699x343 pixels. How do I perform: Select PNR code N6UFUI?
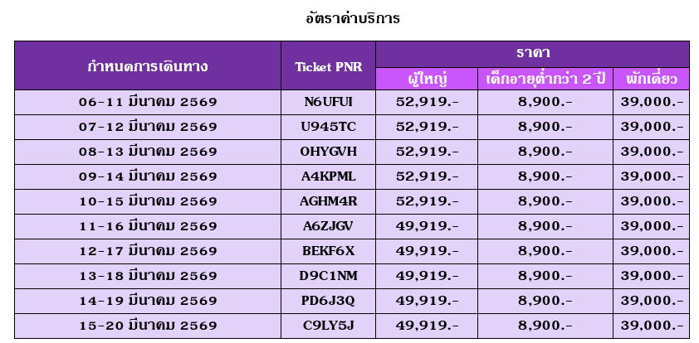(x=328, y=102)
